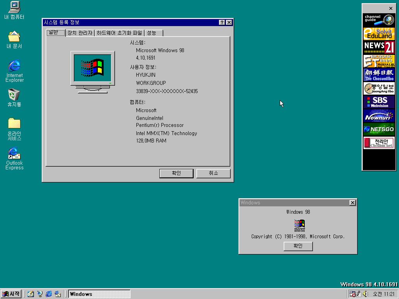399x299 pixels.
Task: Open the Chollian net channel
Action: tap(379, 143)
